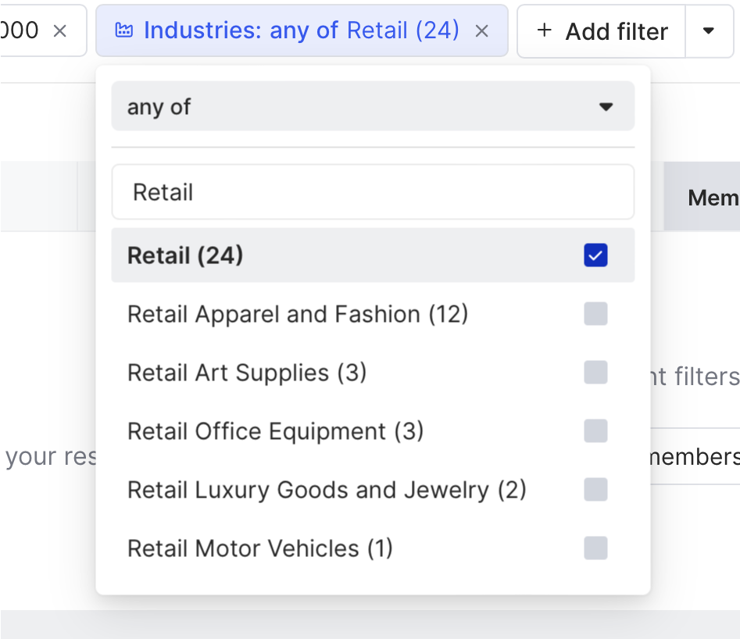
Task: Remove the Industries filter with its X
Action: (482, 31)
